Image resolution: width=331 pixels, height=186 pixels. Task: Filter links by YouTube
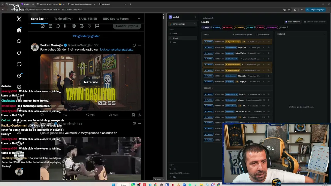(x=228, y=27)
